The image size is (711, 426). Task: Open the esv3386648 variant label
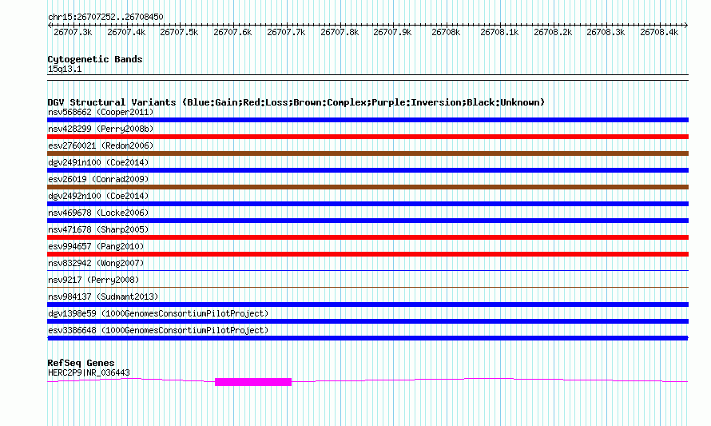tap(158, 330)
